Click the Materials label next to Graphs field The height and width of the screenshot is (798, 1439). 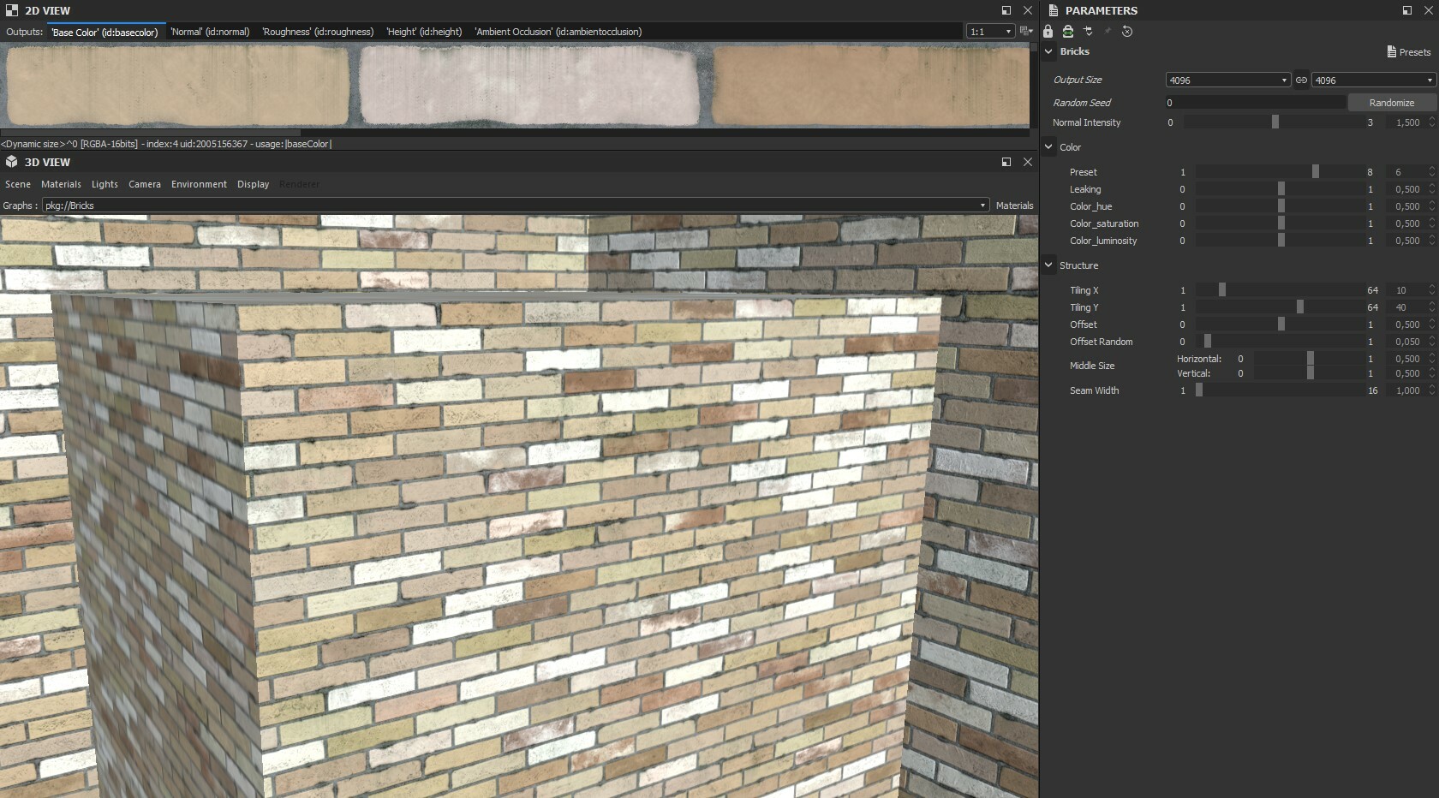click(1014, 205)
